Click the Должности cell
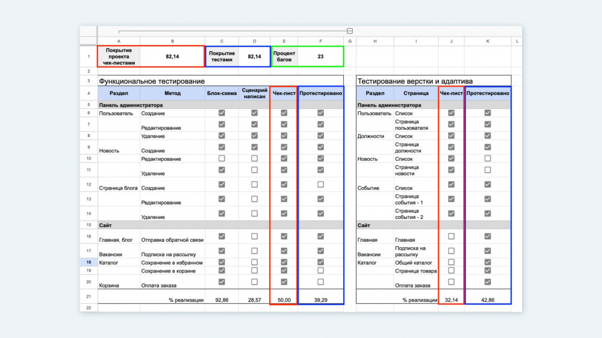The height and width of the screenshot is (338, 602). [374, 136]
